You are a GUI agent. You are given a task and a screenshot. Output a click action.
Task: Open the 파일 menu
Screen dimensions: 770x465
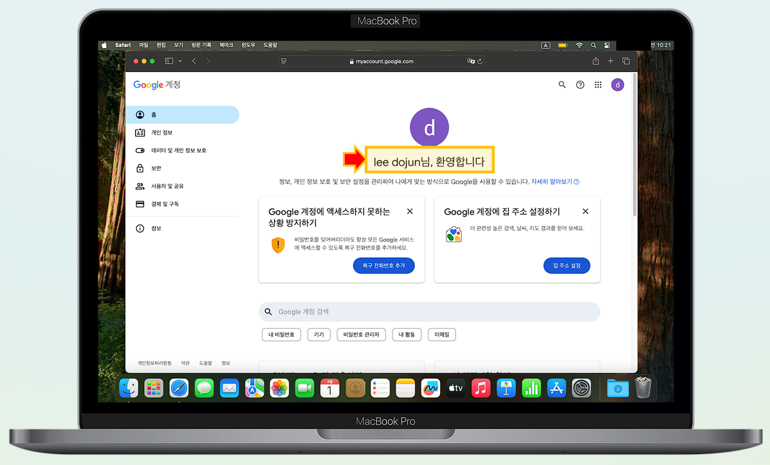[143, 45]
